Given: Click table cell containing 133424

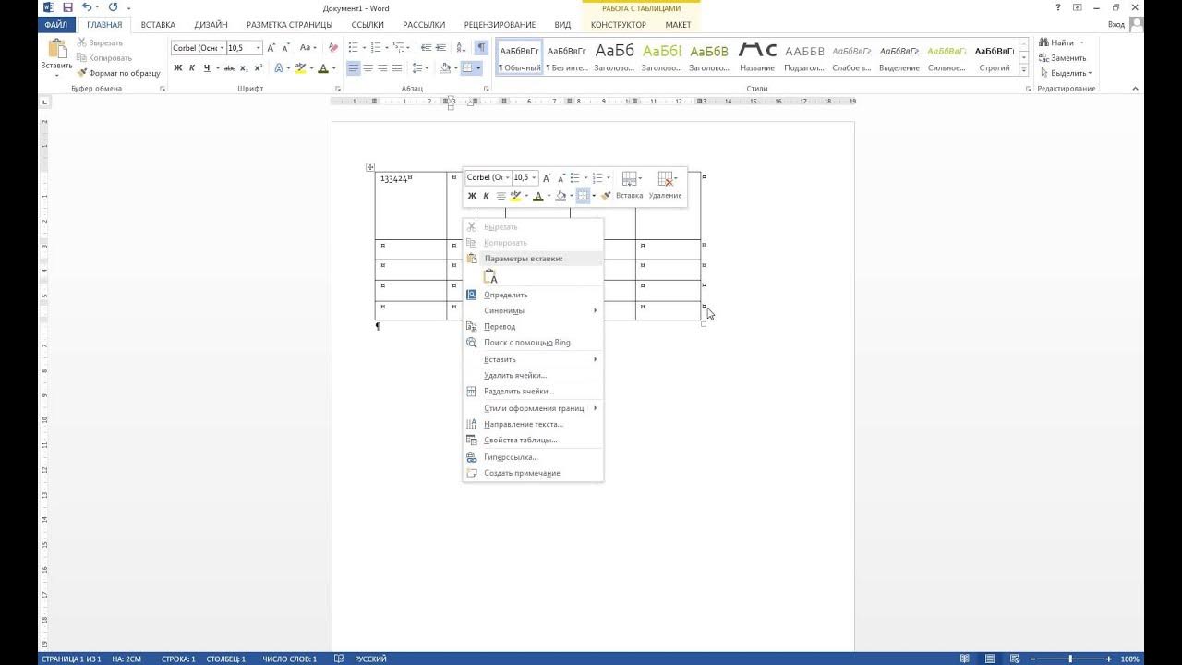Looking at the screenshot, I should tap(411, 205).
